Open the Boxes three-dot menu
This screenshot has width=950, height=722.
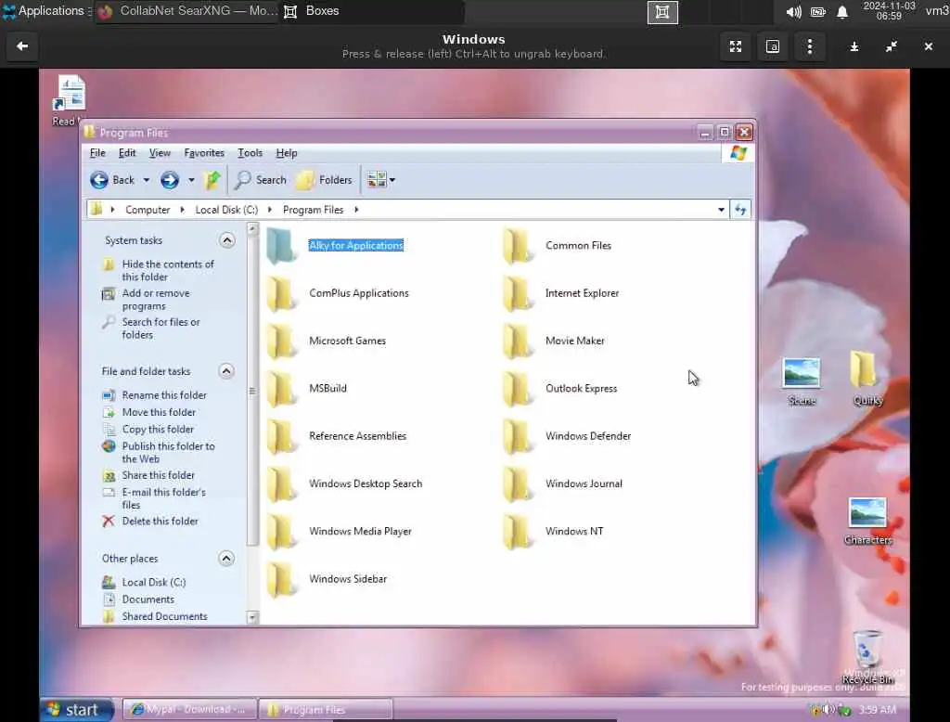(x=809, y=46)
